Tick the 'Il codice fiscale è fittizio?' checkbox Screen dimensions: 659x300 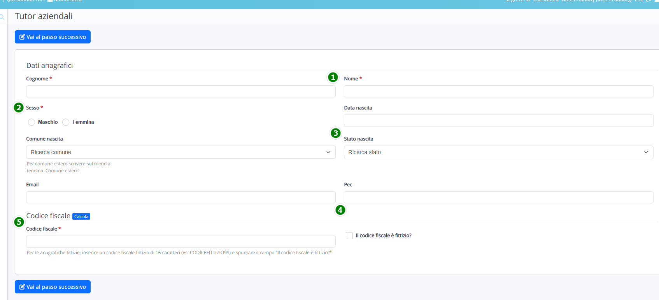click(349, 236)
